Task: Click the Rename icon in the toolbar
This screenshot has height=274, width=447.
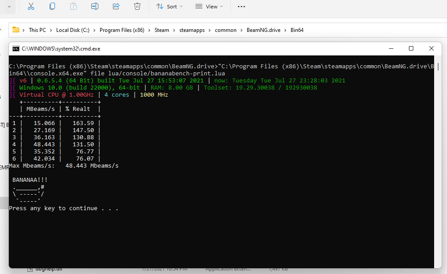Action: pyautogui.click(x=95, y=6)
